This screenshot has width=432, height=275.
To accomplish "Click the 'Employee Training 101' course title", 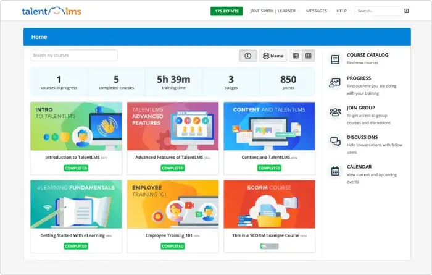I will [x=169, y=235].
